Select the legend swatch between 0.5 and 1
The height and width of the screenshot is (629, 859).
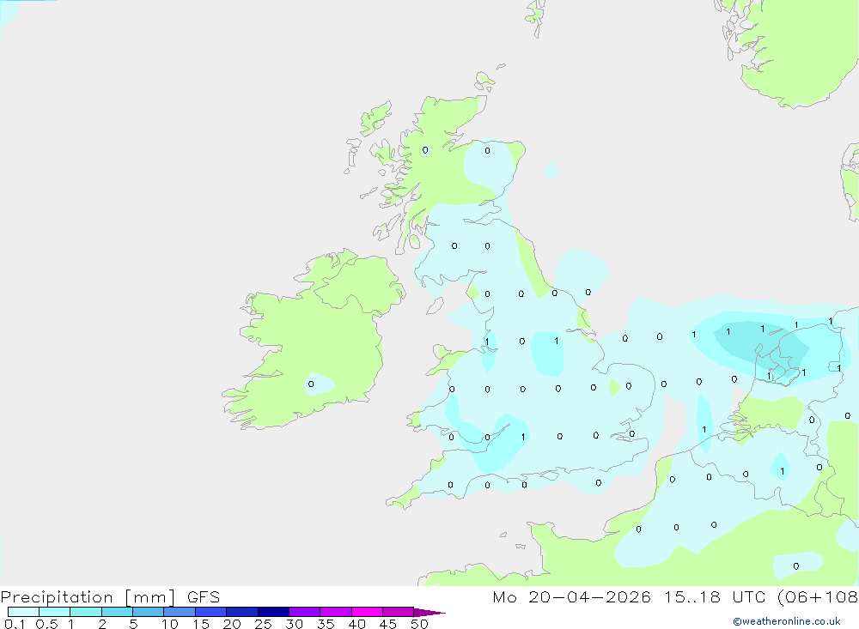click(x=55, y=612)
